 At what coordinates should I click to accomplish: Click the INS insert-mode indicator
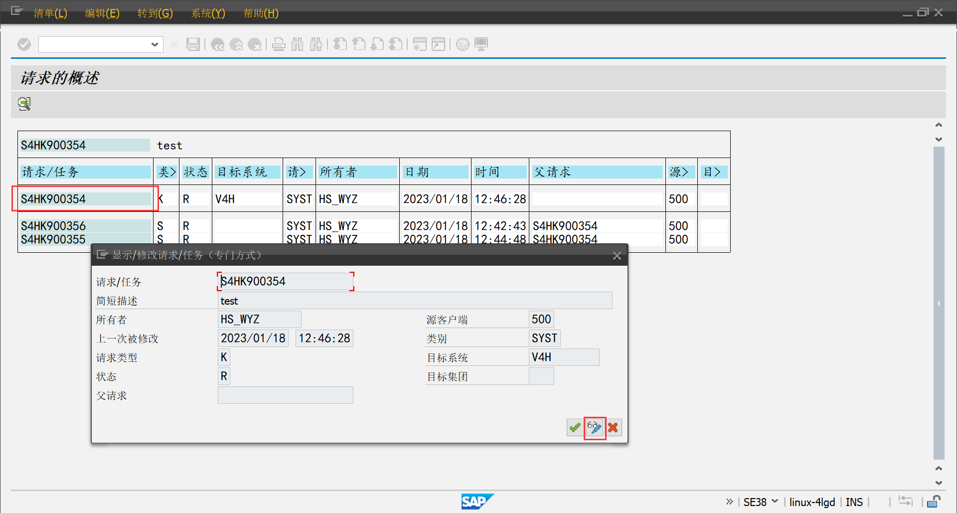854,502
